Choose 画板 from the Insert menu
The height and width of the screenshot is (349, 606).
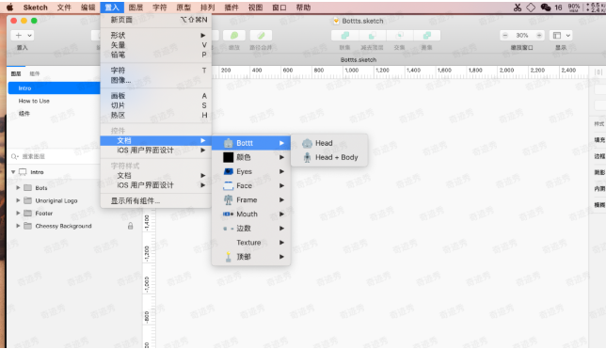pyautogui.click(x=156, y=96)
